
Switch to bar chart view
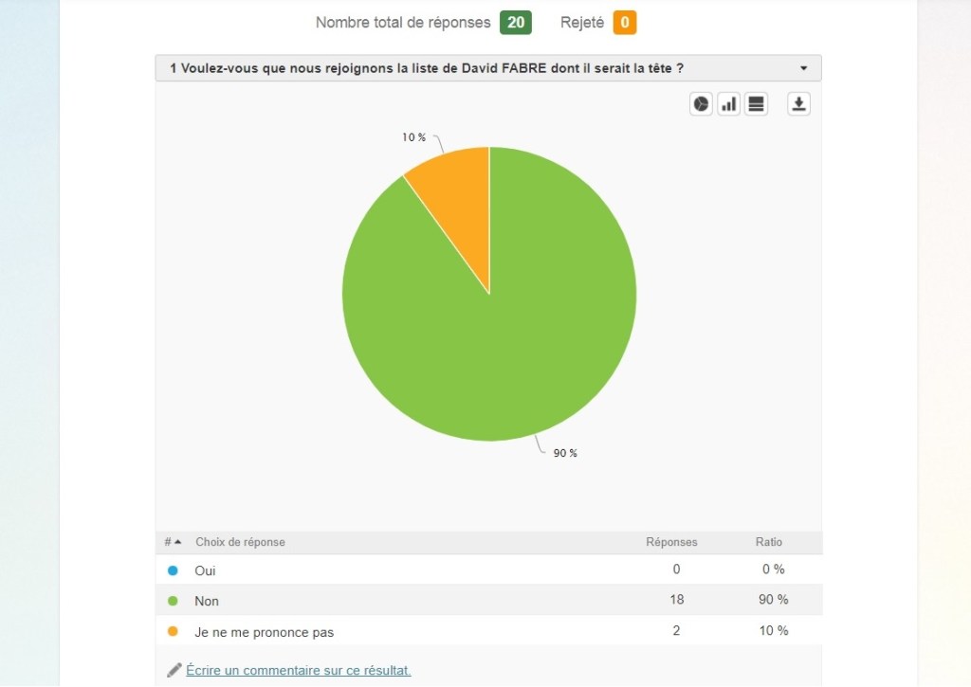coord(729,104)
